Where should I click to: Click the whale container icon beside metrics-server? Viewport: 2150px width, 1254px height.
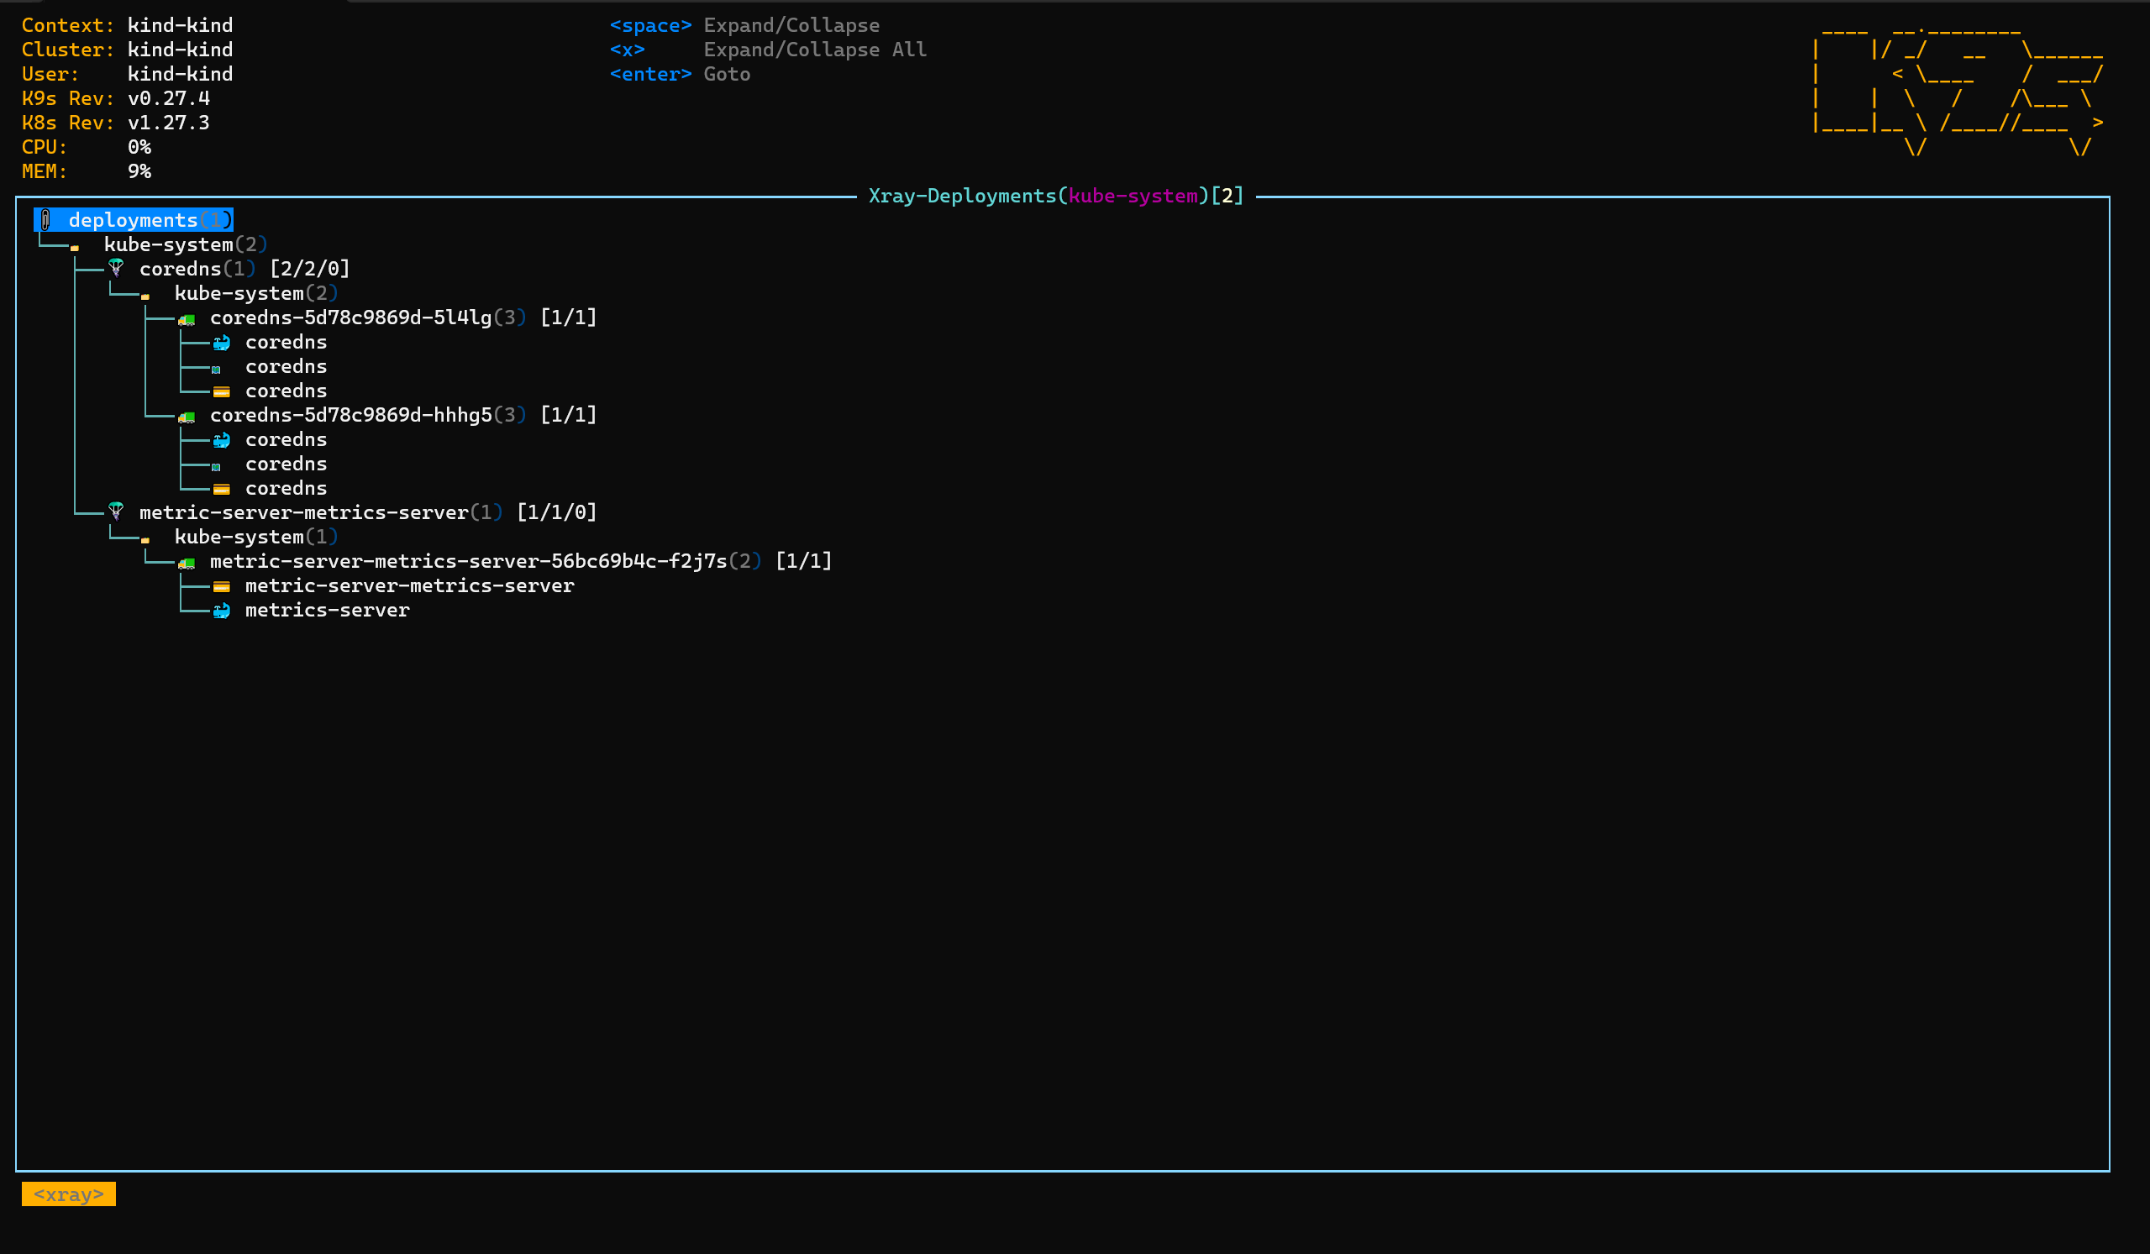click(222, 611)
